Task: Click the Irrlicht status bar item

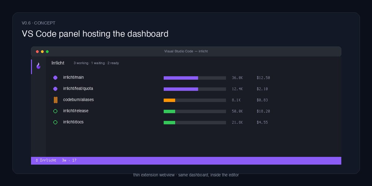Action: tap(46, 161)
